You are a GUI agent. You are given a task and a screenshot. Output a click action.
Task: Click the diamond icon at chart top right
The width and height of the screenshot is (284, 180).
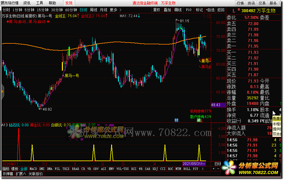[x=204, y=16]
